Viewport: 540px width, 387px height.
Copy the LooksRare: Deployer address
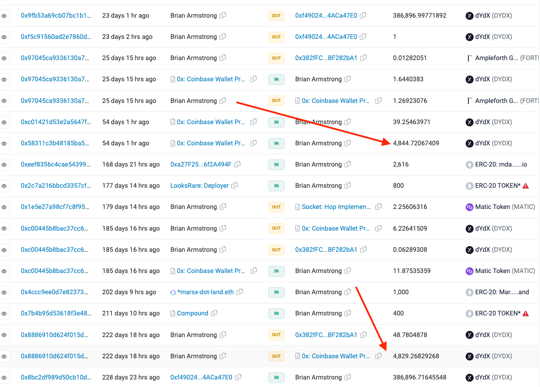[x=235, y=186]
